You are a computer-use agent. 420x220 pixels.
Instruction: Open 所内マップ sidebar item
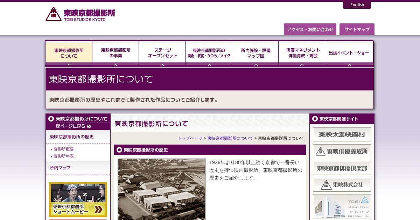78,168
